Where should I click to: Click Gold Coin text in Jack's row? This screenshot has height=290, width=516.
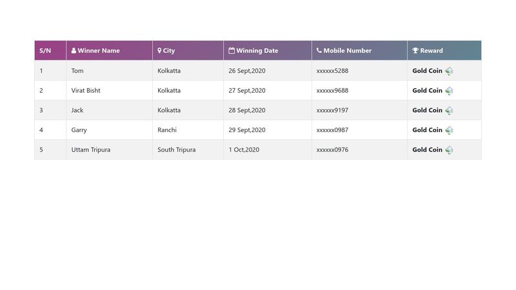pos(427,110)
